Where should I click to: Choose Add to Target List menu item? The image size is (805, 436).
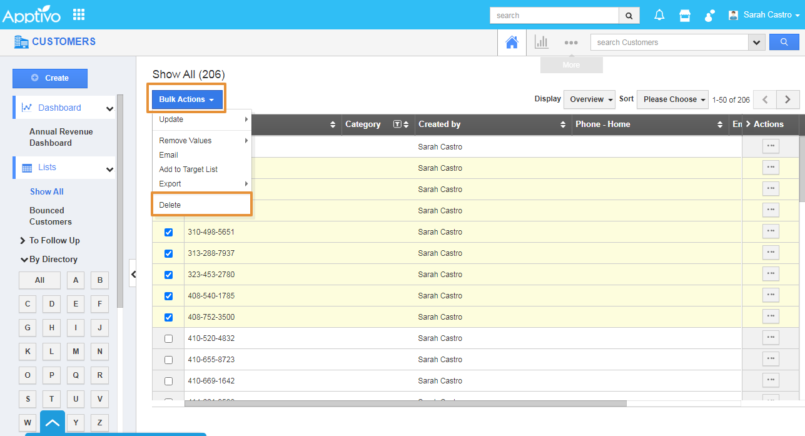pyautogui.click(x=188, y=170)
